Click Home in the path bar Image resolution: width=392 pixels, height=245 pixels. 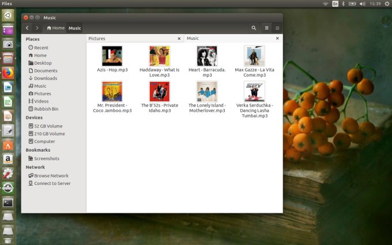(x=56, y=28)
